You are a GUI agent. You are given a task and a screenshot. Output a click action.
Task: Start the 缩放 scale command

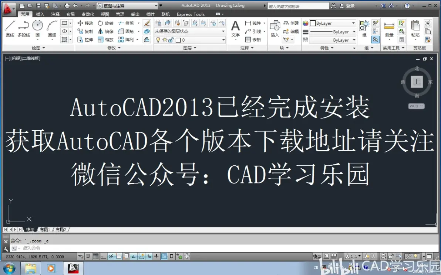[x=105, y=40]
